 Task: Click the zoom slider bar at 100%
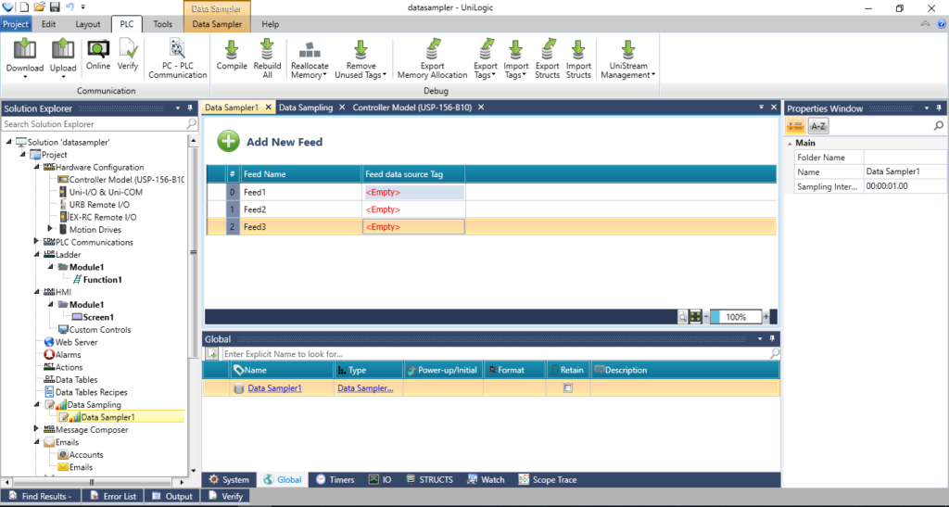click(x=735, y=316)
